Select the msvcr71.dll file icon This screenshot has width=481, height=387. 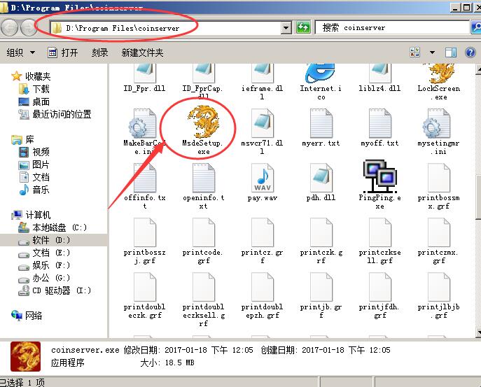[263, 123]
